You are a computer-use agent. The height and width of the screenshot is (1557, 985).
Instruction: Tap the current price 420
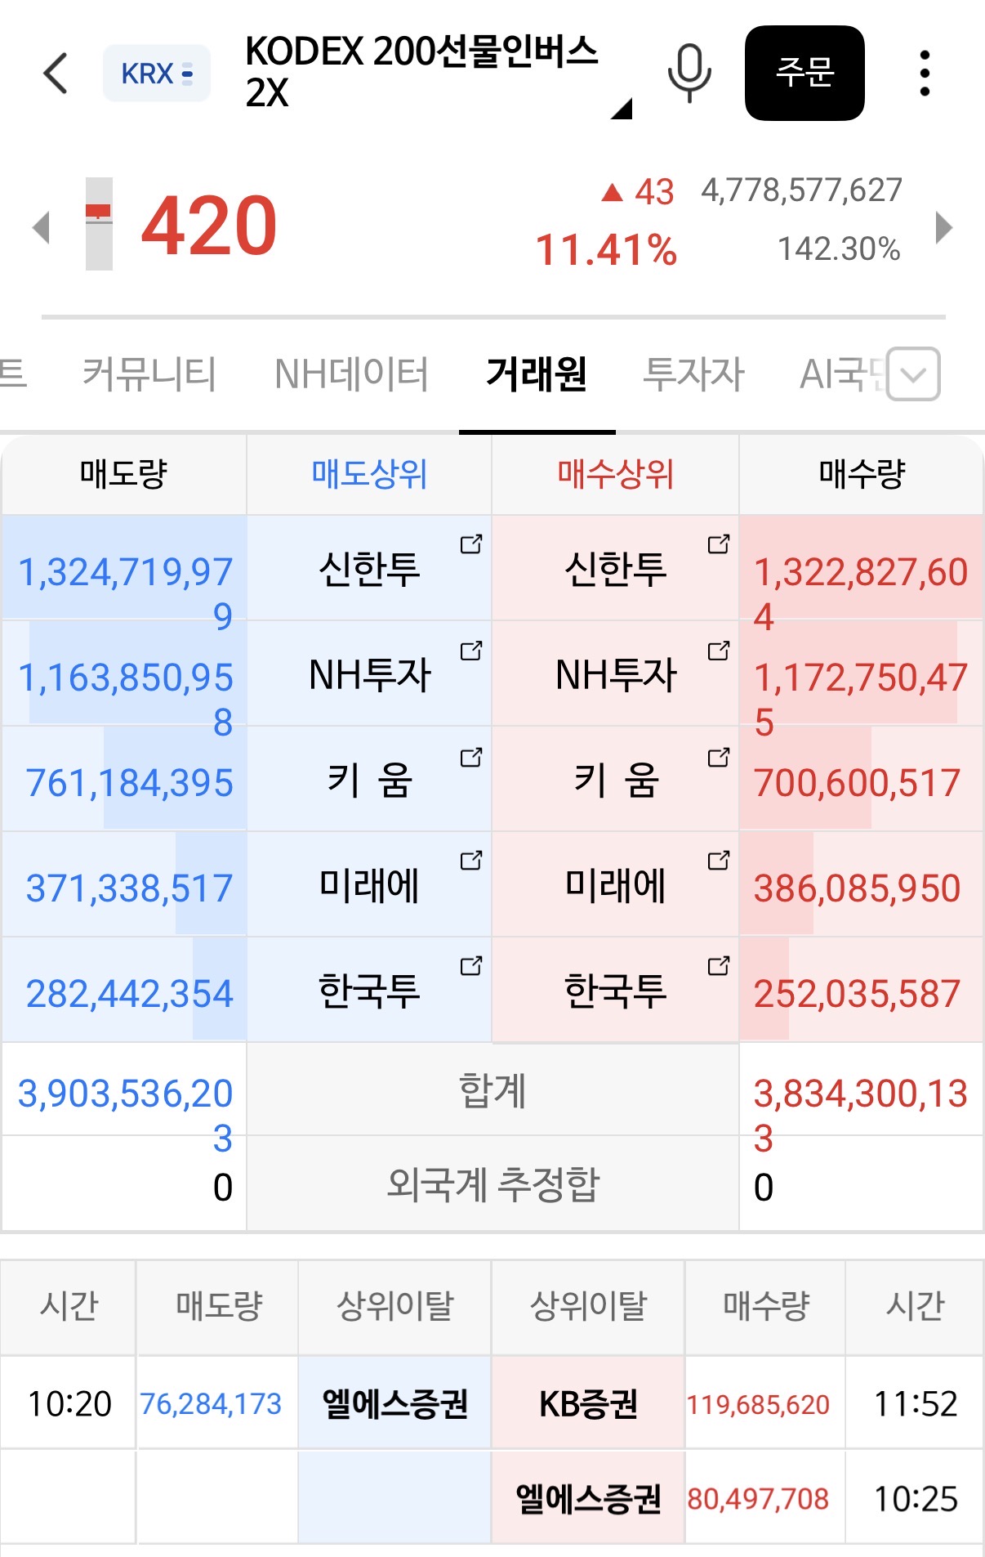[209, 226]
